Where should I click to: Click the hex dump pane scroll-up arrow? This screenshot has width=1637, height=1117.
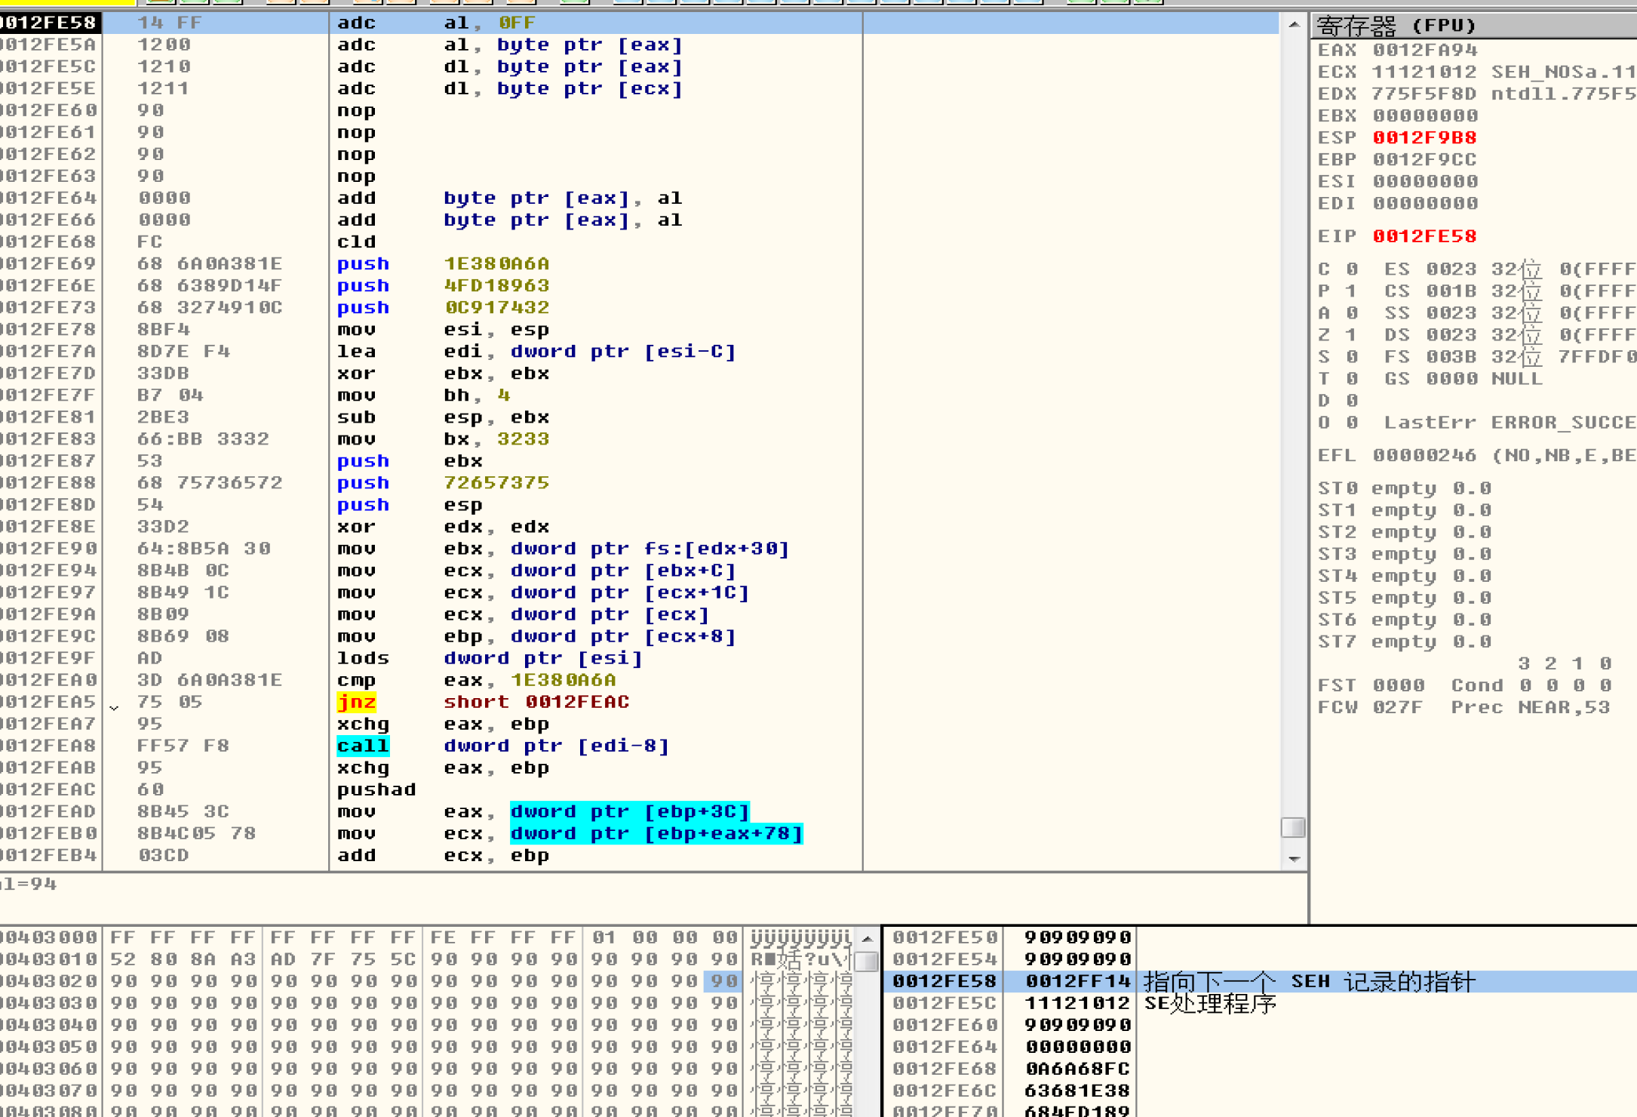[x=867, y=938]
